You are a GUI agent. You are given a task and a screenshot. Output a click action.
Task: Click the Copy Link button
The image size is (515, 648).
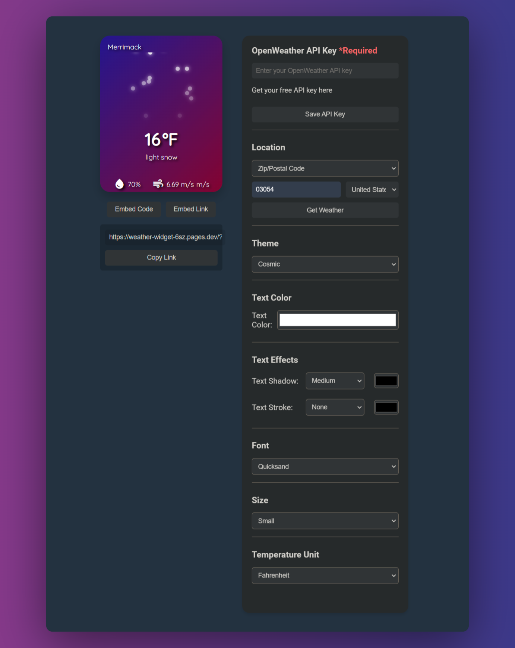(161, 258)
